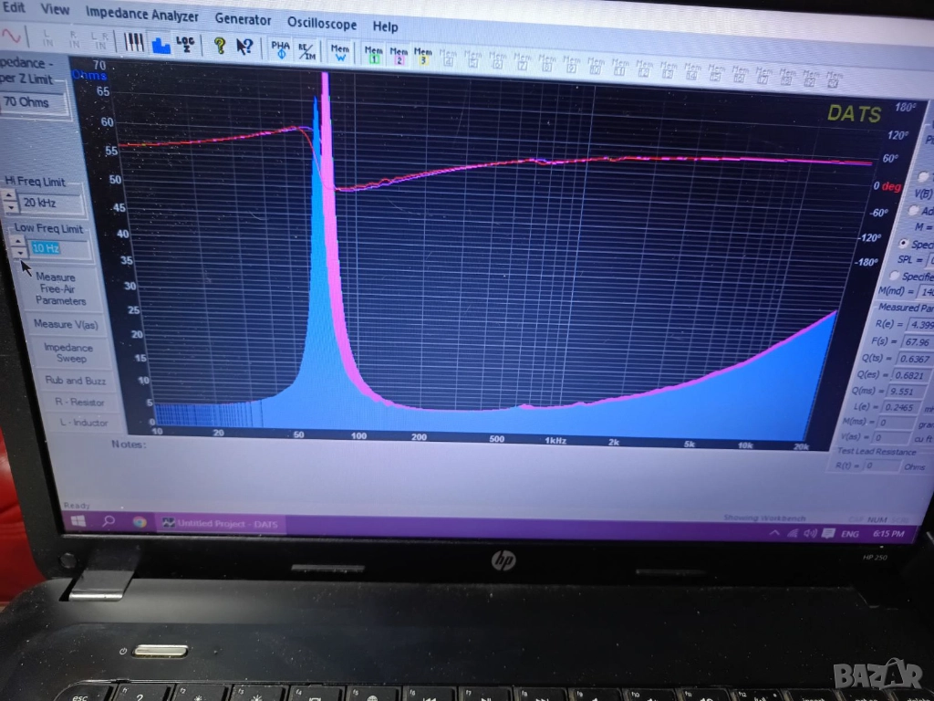Activate the What's This pointer help icon

[x=244, y=47]
